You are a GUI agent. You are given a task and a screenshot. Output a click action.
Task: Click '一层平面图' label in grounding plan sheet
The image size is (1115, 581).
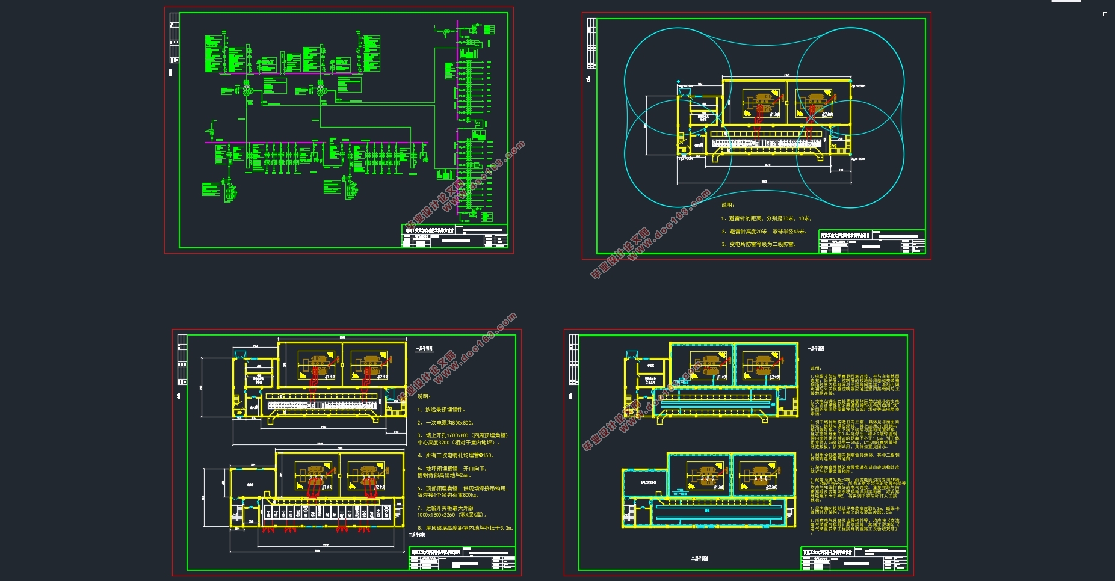point(816,349)
